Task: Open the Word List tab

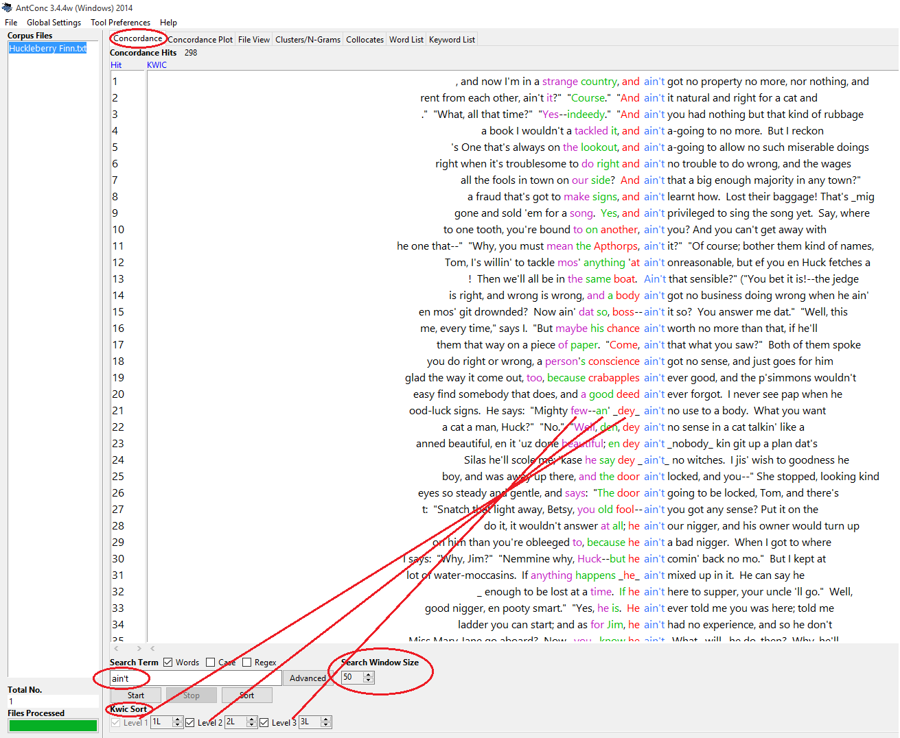Action: pyautogui.click(x=406, y=40)
